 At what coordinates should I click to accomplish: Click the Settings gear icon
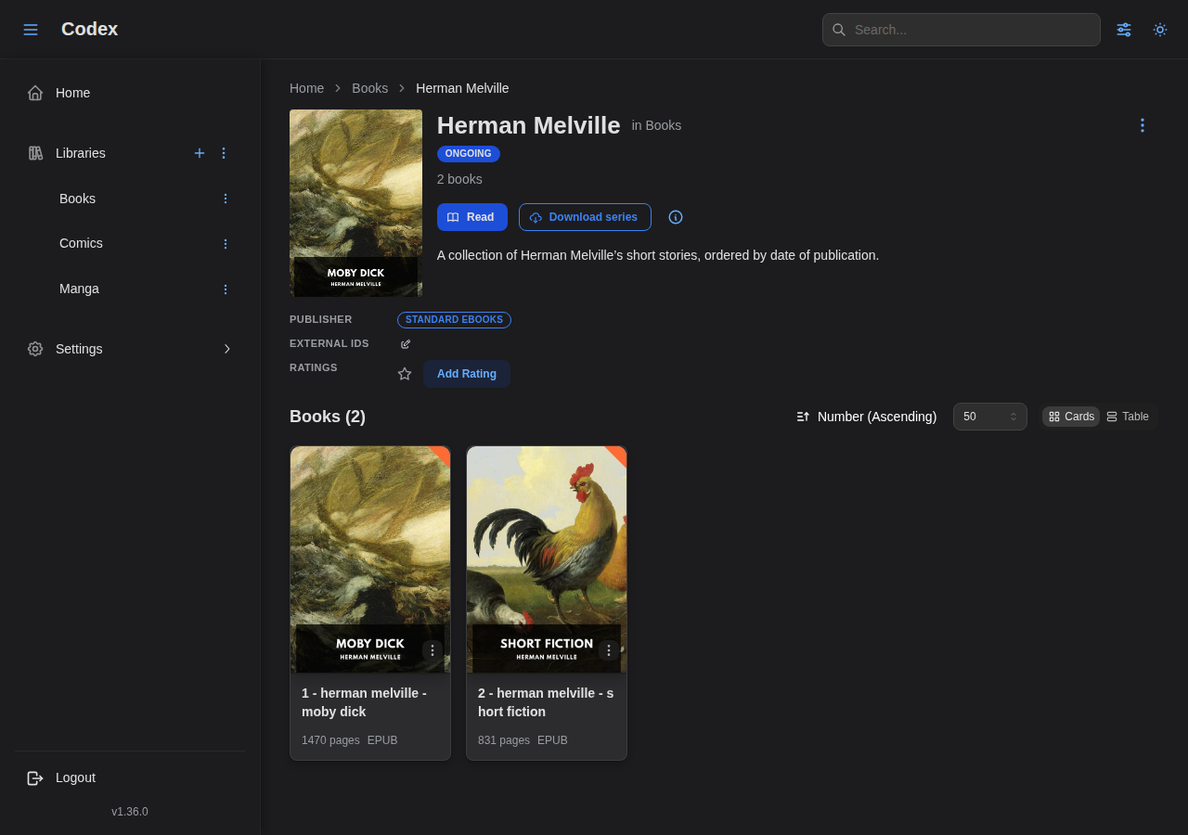tap(35, 349)
